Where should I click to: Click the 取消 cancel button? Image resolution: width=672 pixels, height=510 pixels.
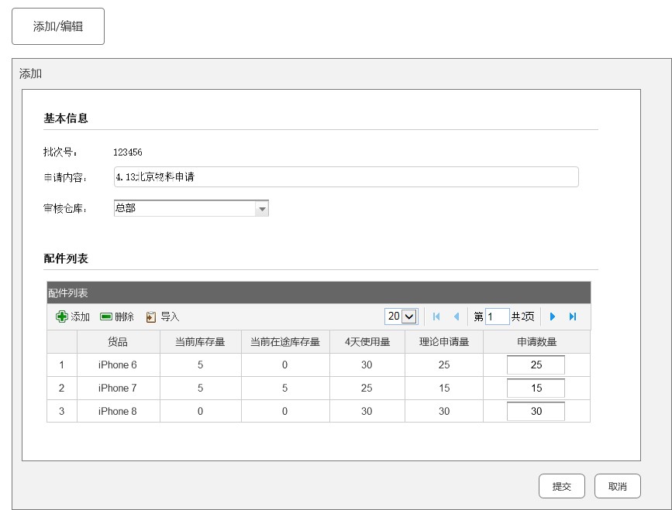click(617, 486)
